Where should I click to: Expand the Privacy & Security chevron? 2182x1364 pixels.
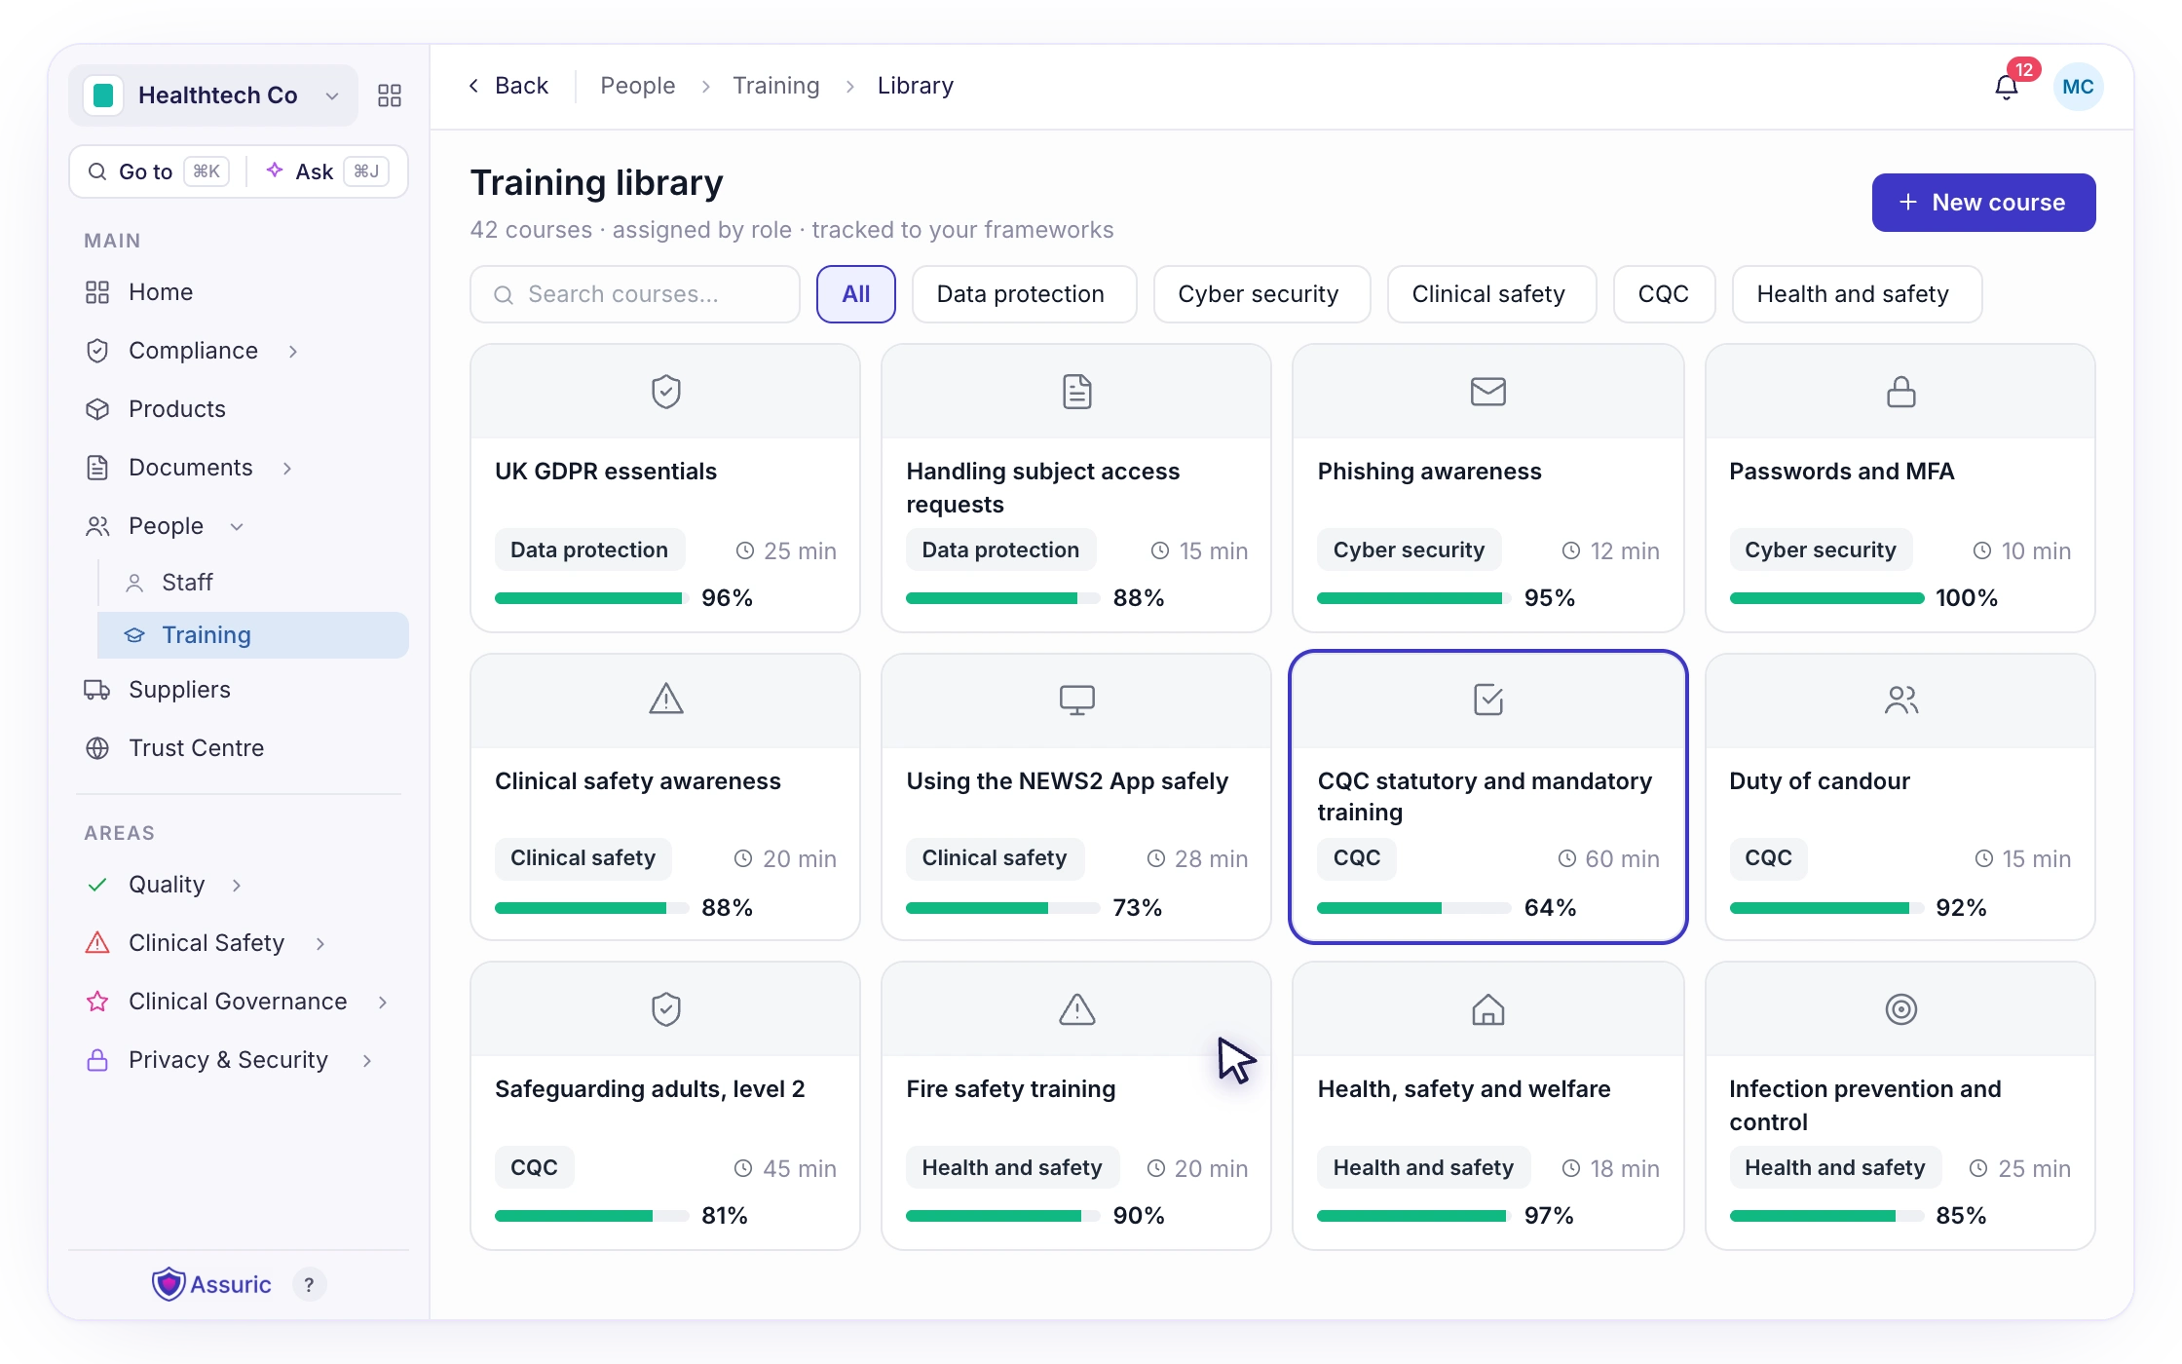[367, 1060]
